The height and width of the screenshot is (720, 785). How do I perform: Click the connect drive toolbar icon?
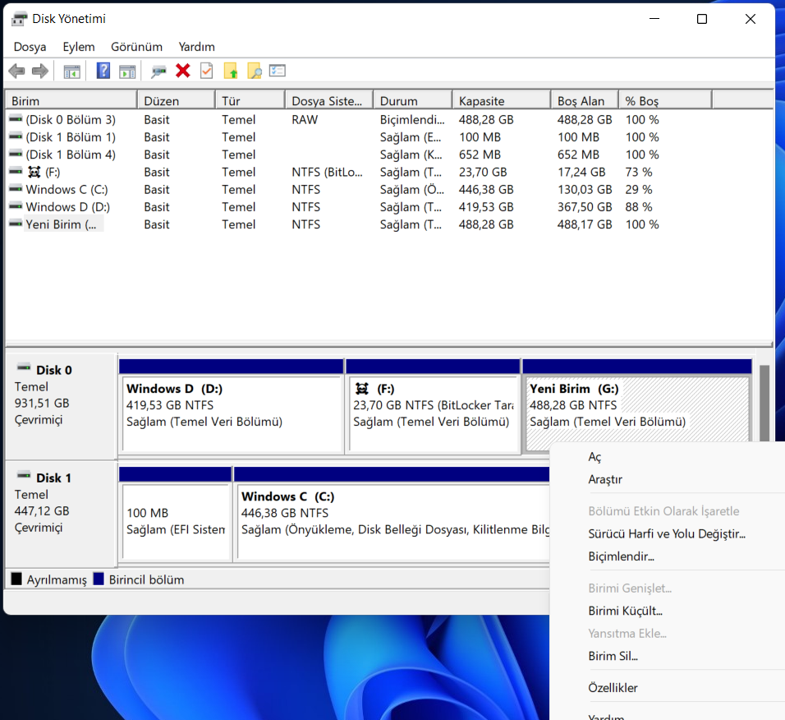point(158,72)
